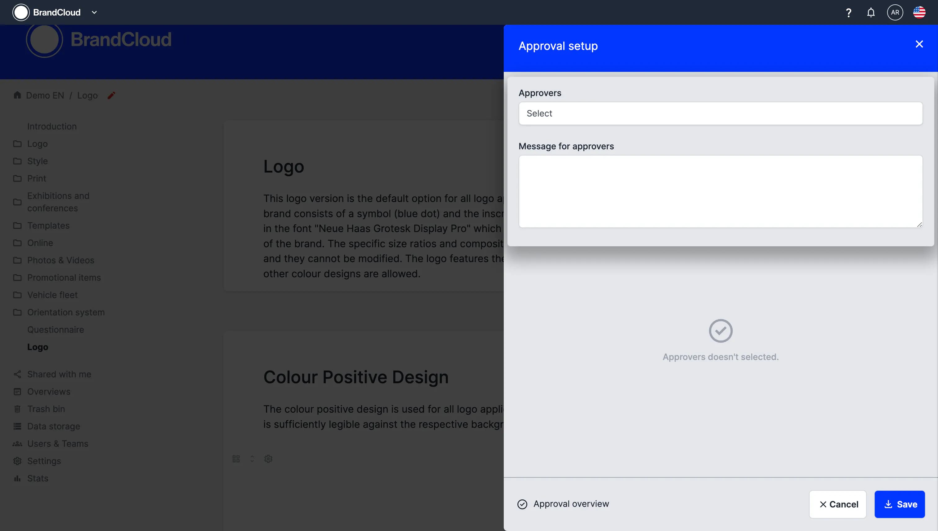
Task: Click the home icon in breadcrumb
Action: [x=17, y=95]
